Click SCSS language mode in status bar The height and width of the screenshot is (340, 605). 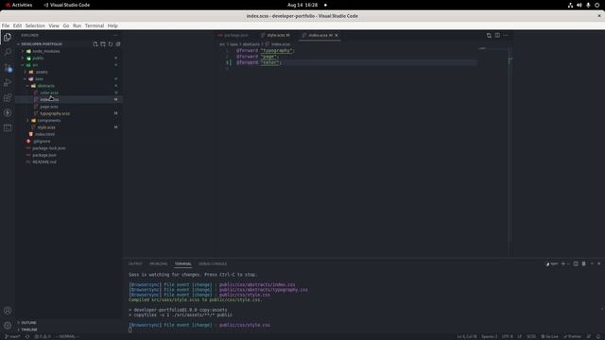click(531, 336)
